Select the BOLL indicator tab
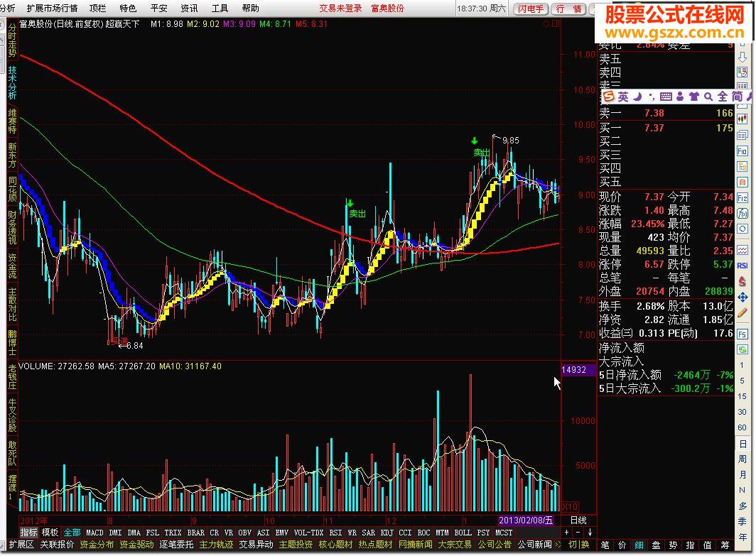Viewport: 756px width, 556px height. pyautogui.click(x=463, y=533)
